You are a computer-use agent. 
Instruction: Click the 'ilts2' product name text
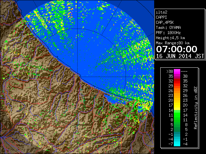[162, 12]
